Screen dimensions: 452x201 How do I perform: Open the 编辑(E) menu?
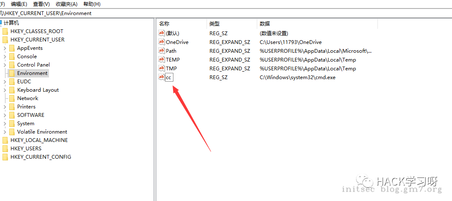pyautogui.click(x=19, y=4)
